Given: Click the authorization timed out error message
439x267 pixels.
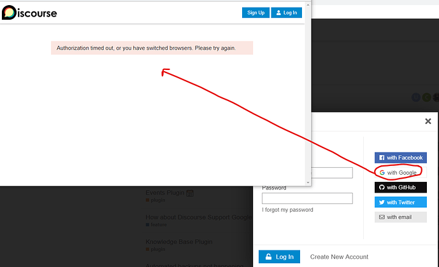Looking at the screenshot, I should [x=152, y=48].
